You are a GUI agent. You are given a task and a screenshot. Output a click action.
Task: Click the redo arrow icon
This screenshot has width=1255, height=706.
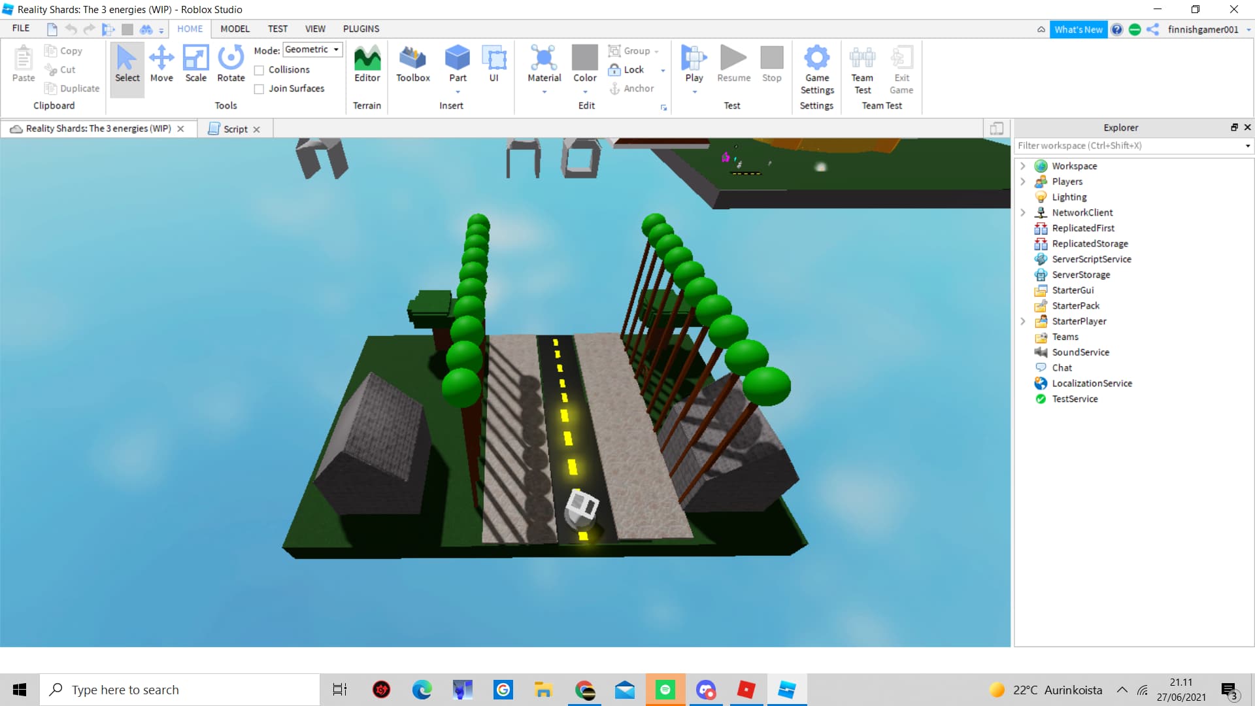tap(89, 29)
